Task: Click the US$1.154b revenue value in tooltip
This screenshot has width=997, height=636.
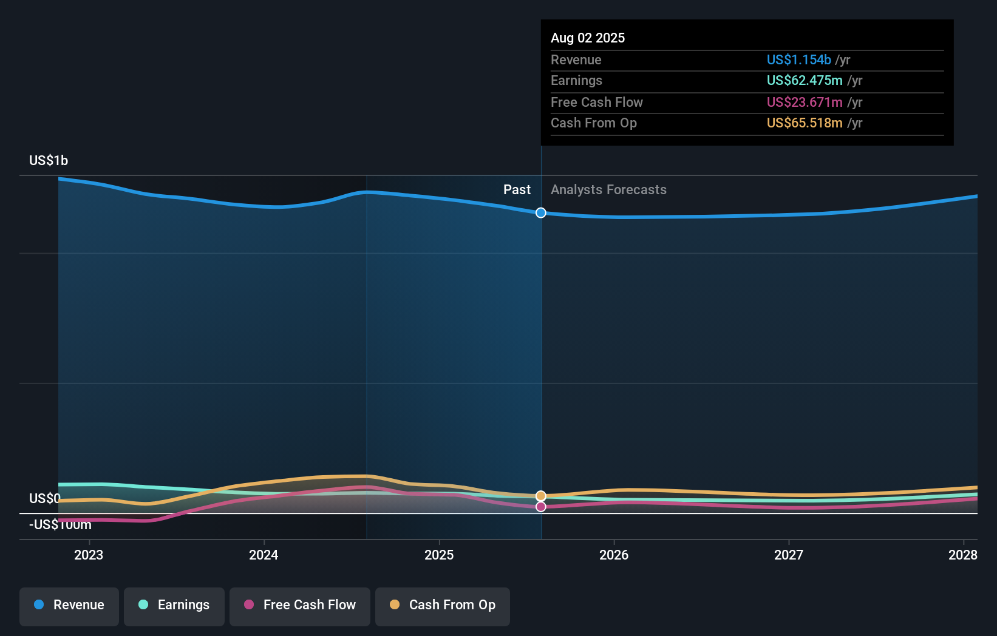Action: tap(798, 59)
